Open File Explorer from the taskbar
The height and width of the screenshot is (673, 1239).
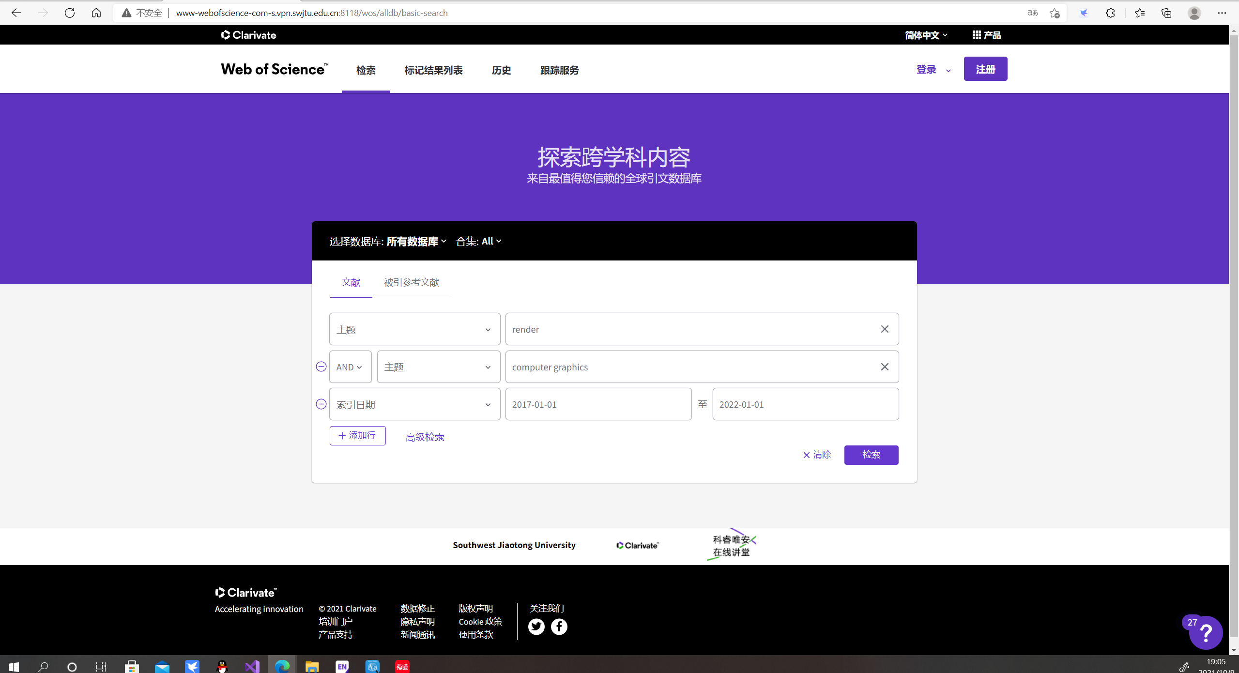312,666
